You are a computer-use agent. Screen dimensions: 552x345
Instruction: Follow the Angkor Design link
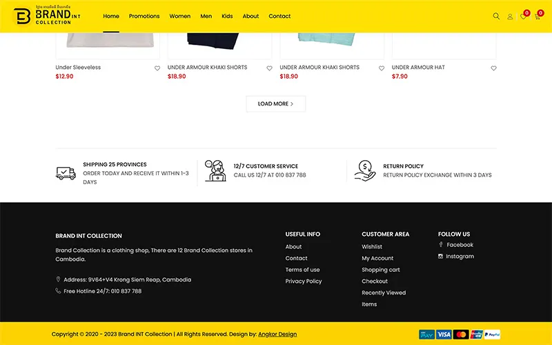[277, 334]
